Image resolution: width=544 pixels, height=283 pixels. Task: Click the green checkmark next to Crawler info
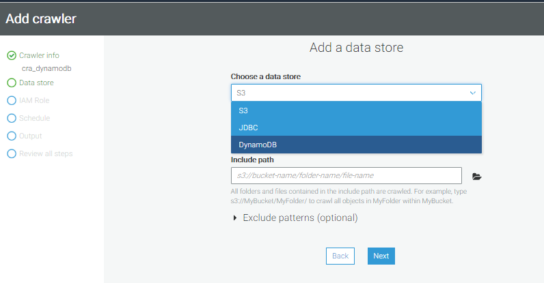click(12, 55)
